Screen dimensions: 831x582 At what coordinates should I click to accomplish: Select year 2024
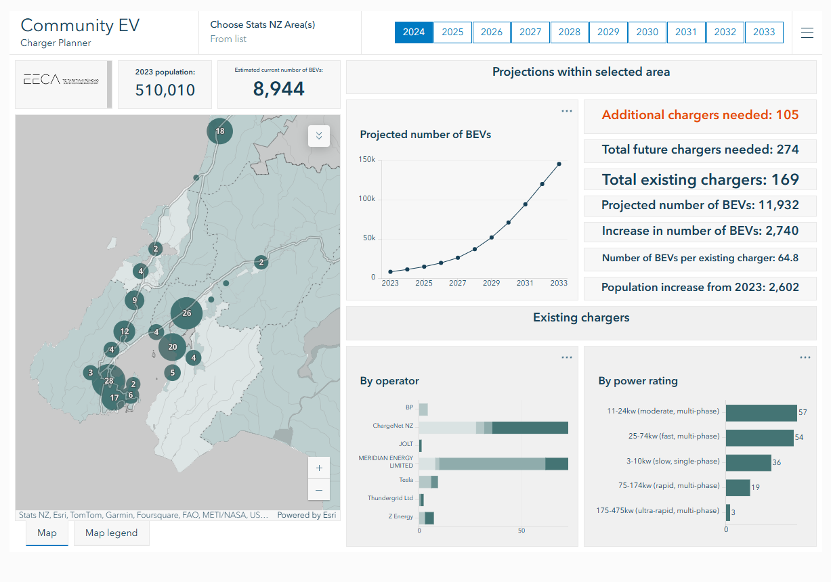point(414,32)
